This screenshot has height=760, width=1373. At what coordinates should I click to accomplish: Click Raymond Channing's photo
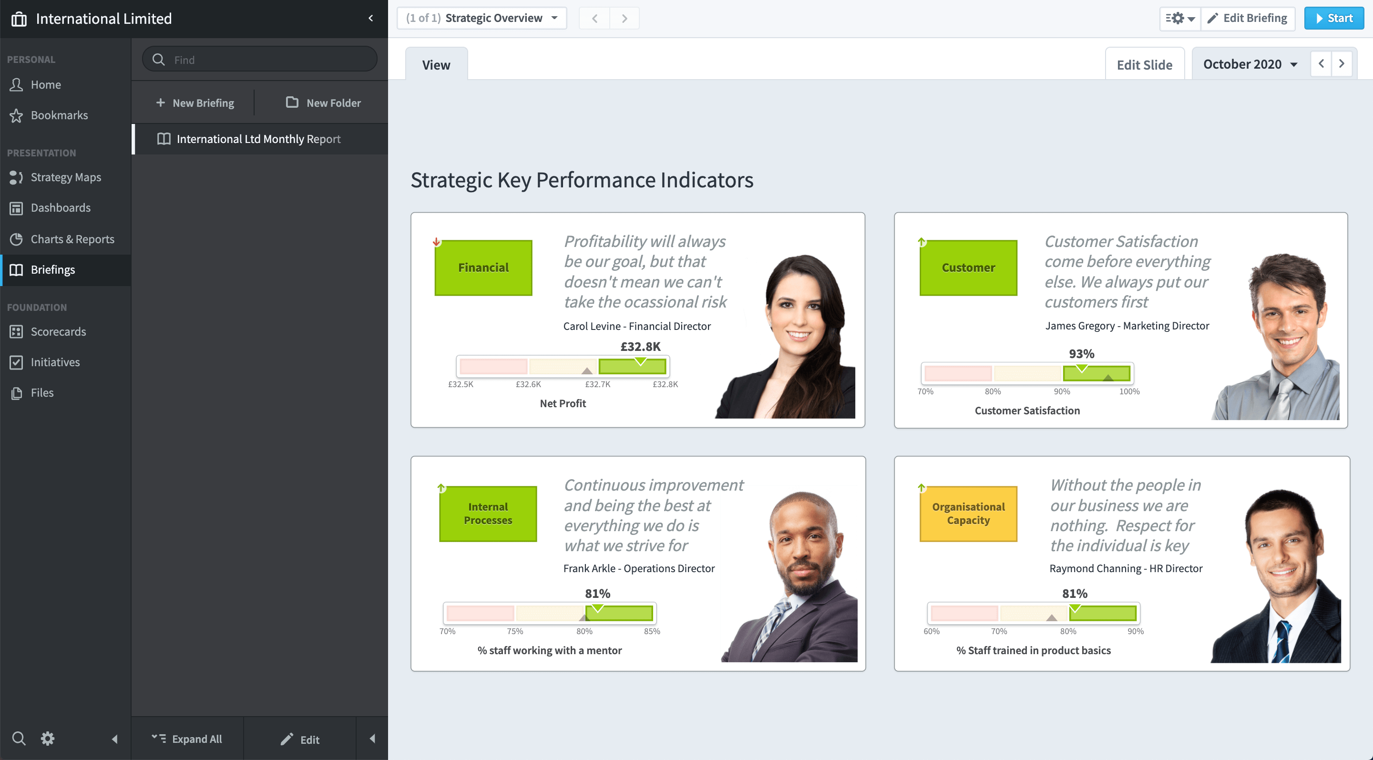[1275, 575]
